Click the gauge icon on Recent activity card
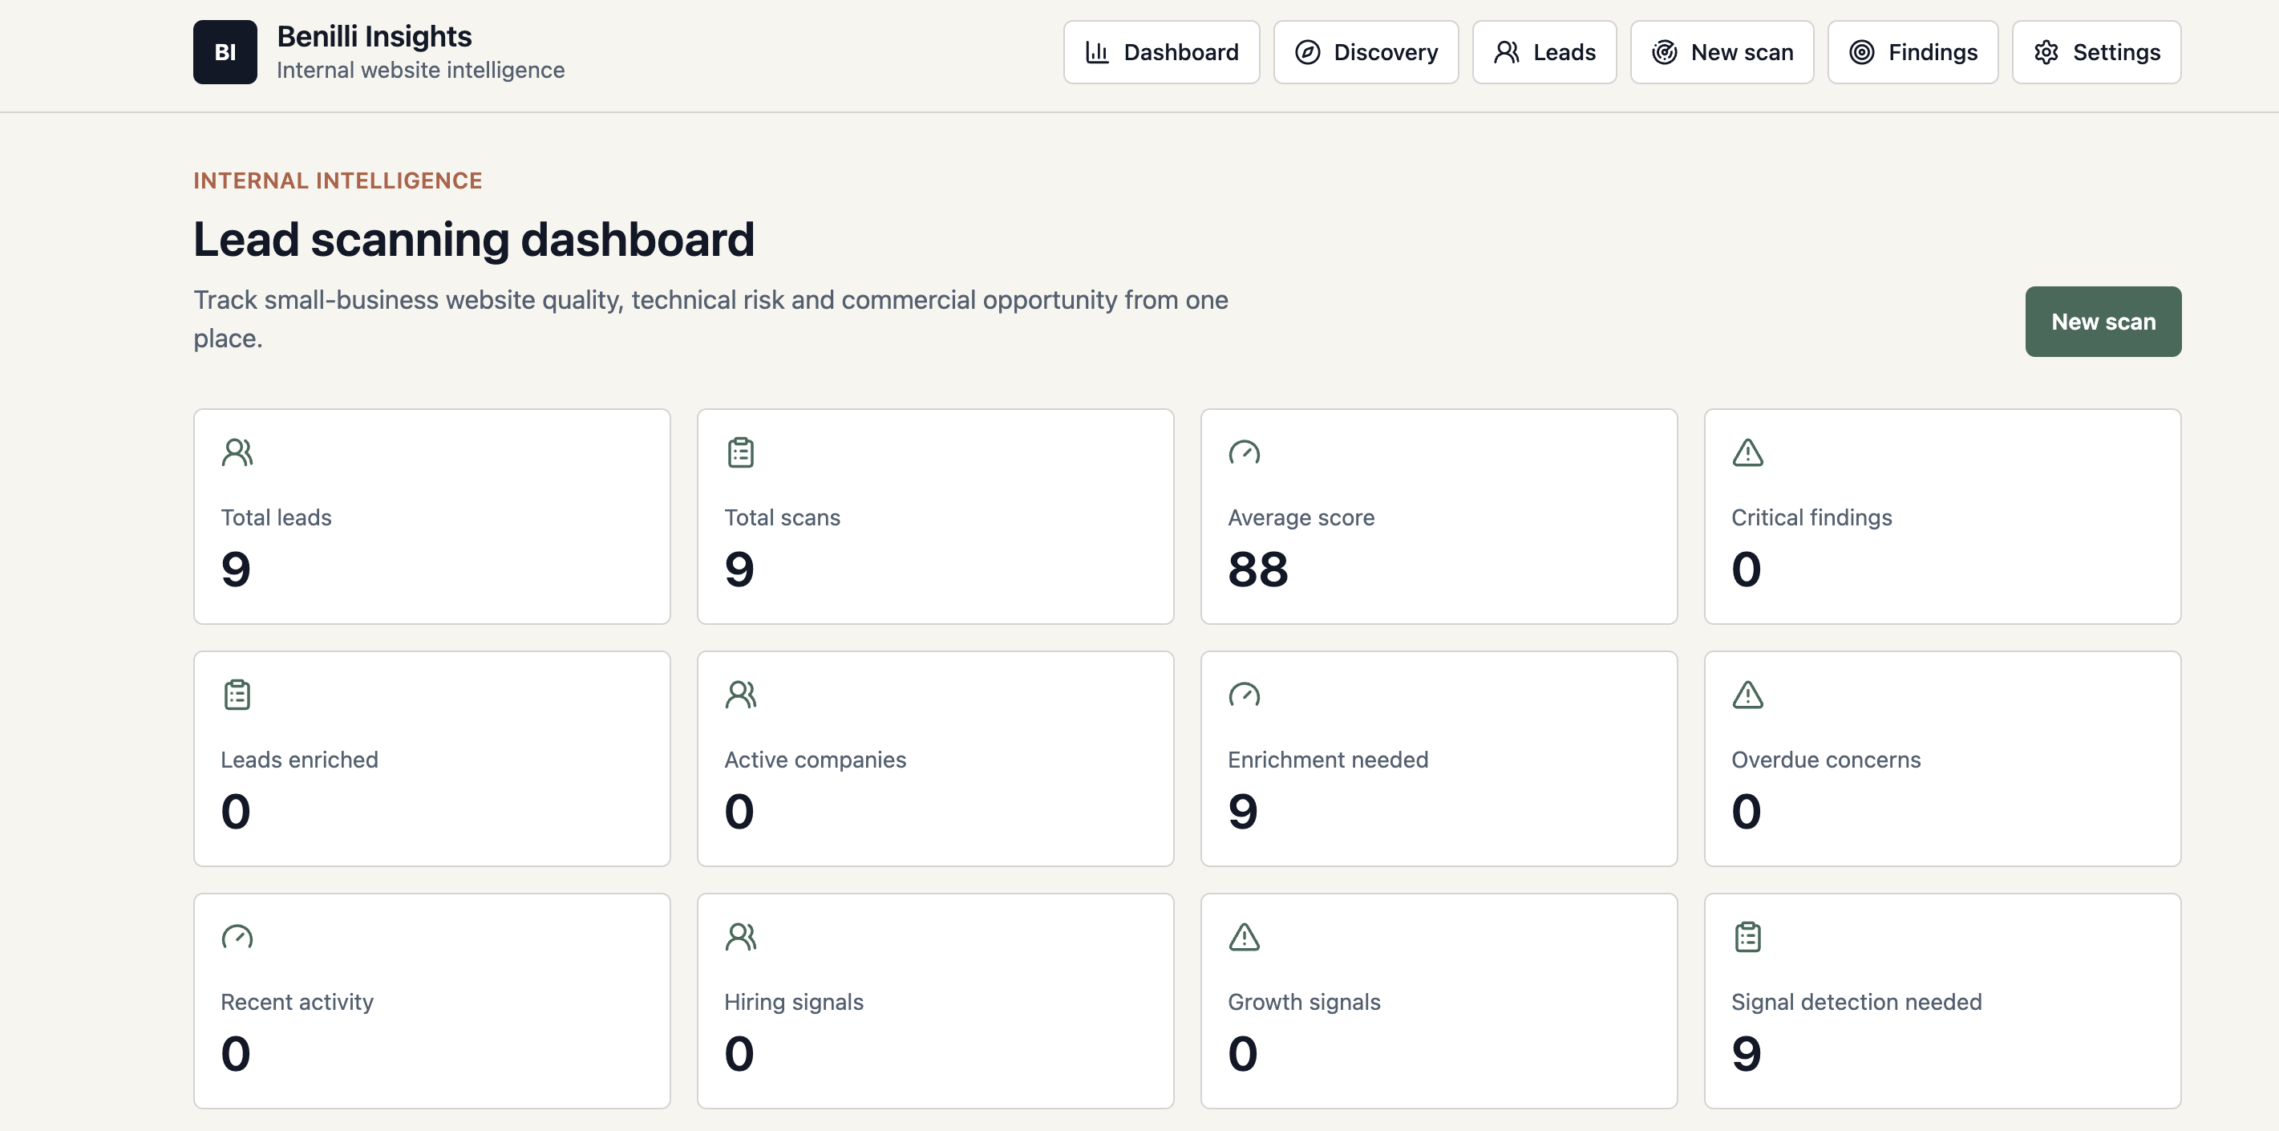The image size is (2279, 1131). (237, 936)
